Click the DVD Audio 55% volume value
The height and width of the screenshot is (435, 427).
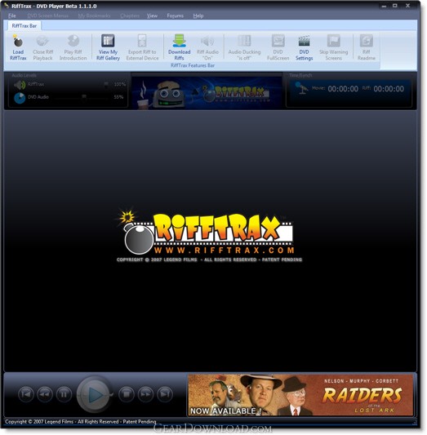118,97
